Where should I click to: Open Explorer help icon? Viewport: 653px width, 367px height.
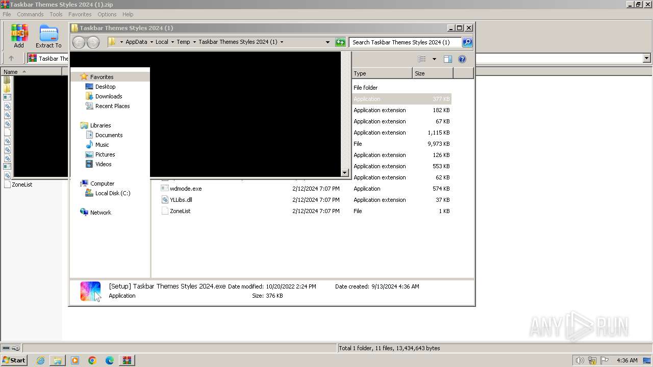coord(462,59)
